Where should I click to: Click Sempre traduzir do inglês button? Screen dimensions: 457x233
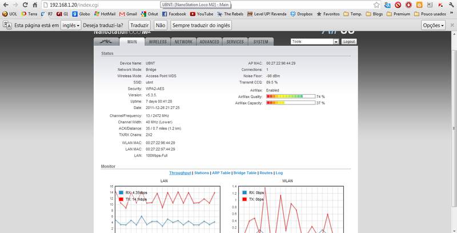pyautogui.click(x=201, y=25)
